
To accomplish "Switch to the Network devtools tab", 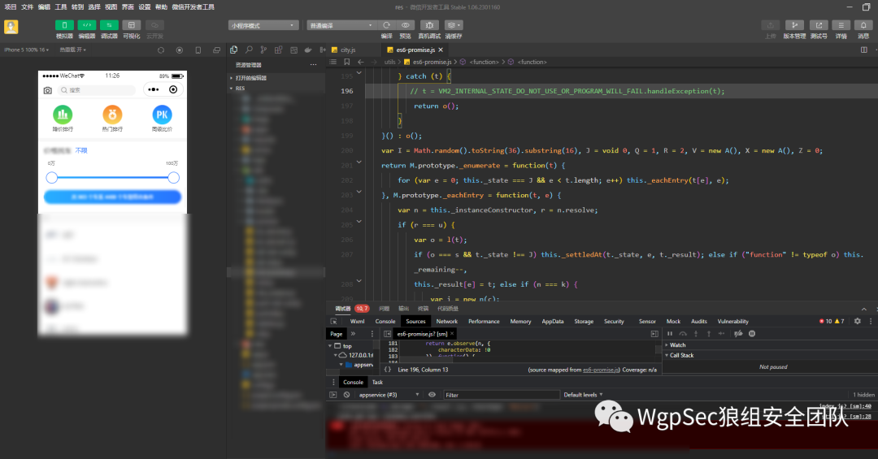I will [447, 322].
